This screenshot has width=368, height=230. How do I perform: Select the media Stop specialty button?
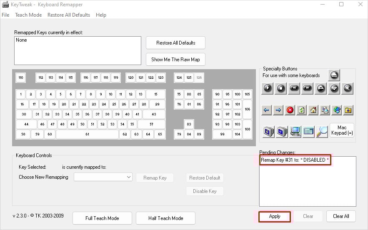[x=281, y=88]
